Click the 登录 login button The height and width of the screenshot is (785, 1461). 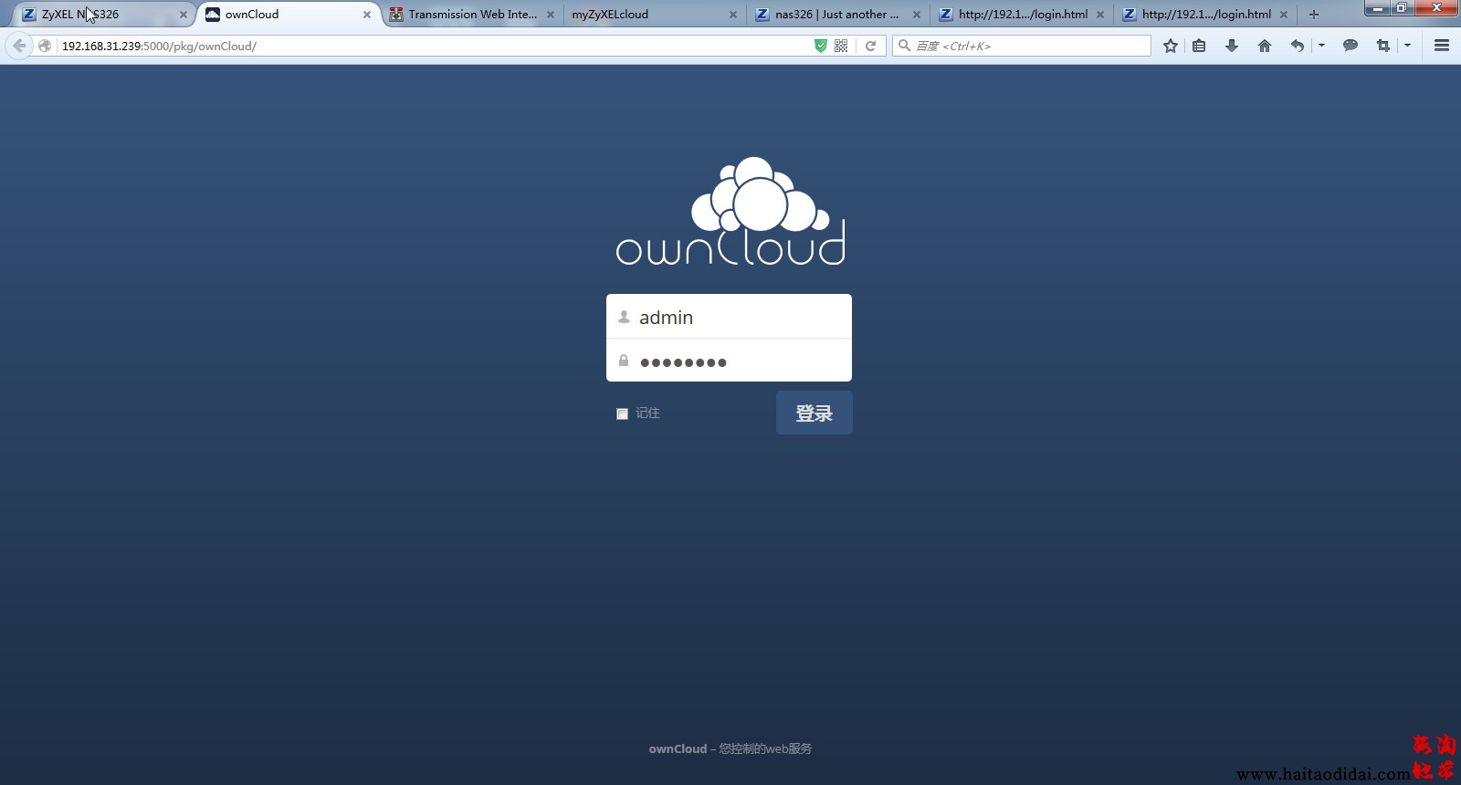tap(814, 413)
